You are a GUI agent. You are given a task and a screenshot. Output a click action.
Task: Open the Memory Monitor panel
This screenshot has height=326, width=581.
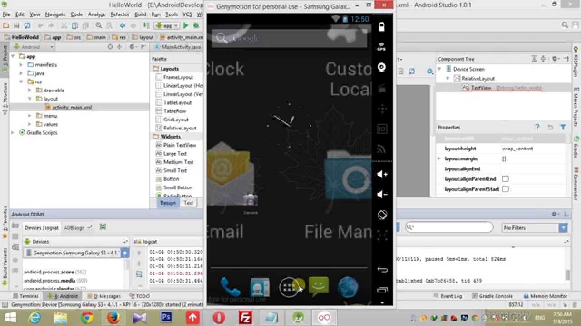545,296
